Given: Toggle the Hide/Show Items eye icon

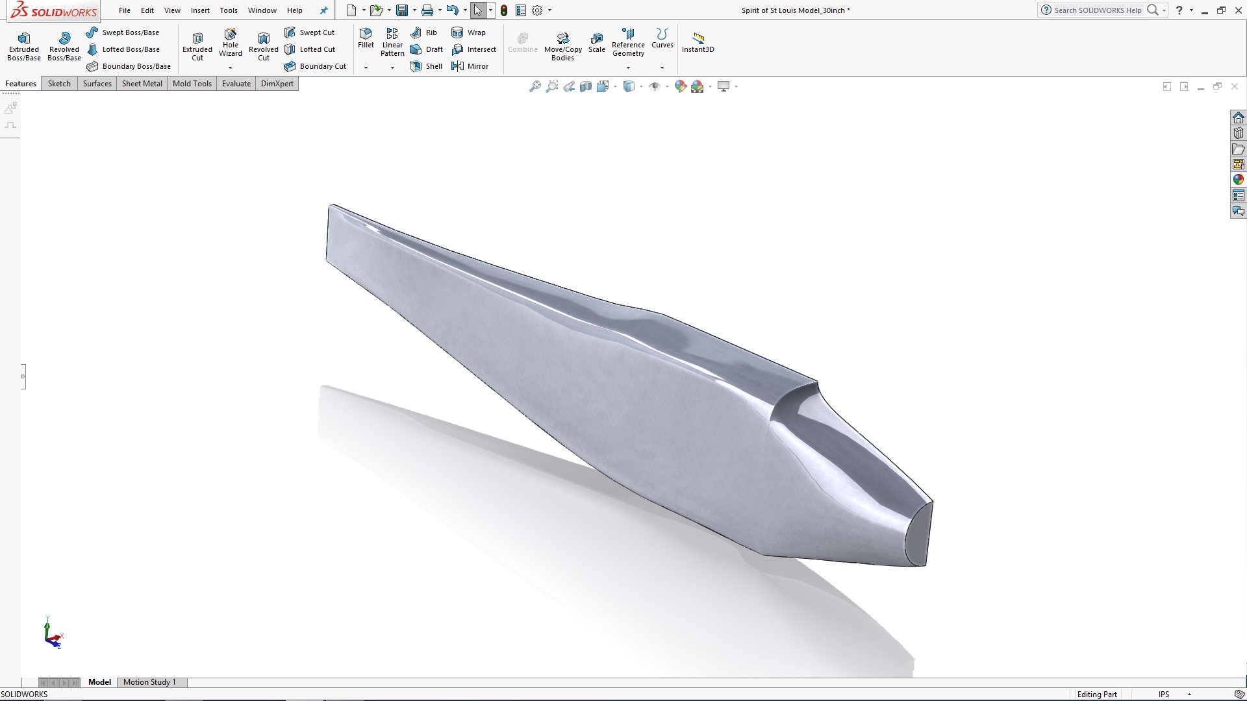Looking at the screenshot, I should (655, 86).
